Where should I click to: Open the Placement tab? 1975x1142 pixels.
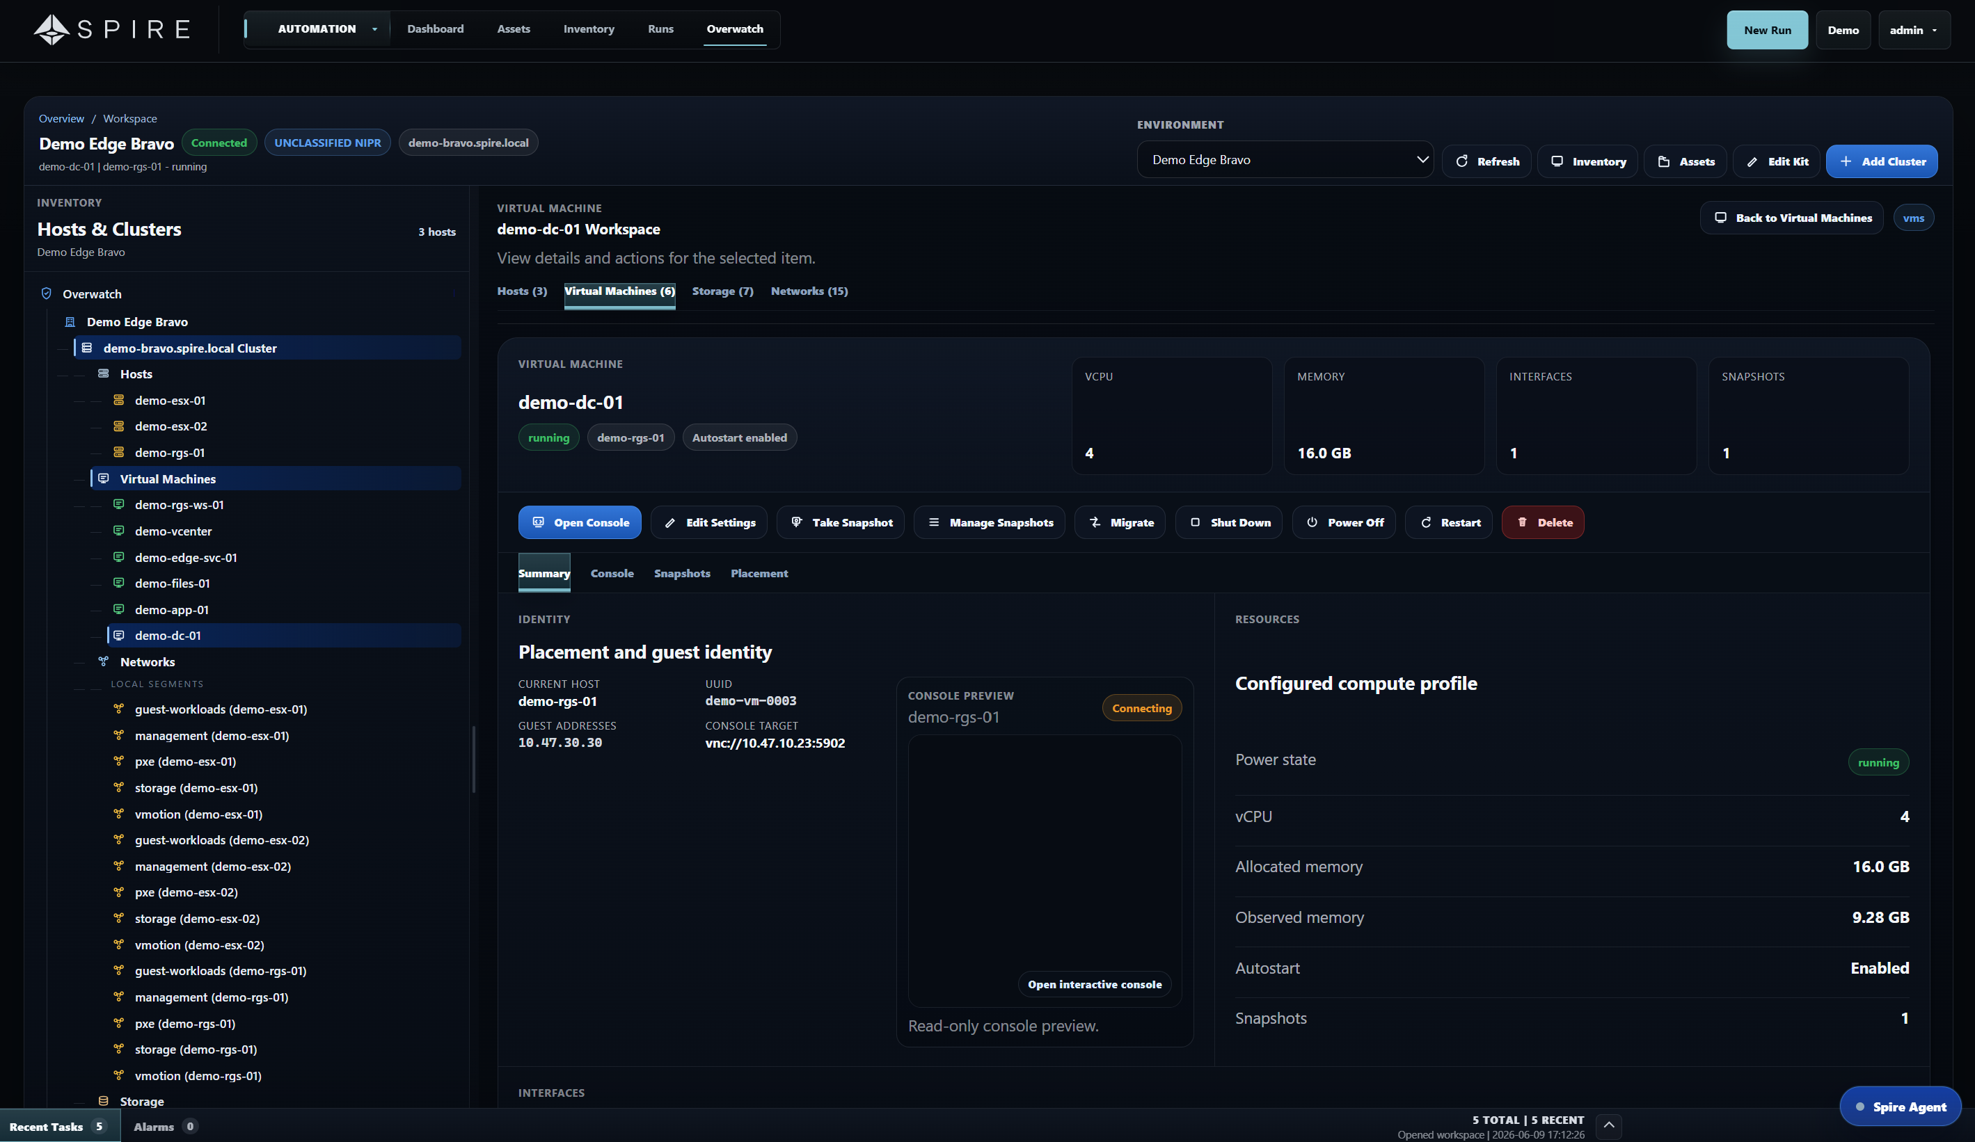pos(759,573)
